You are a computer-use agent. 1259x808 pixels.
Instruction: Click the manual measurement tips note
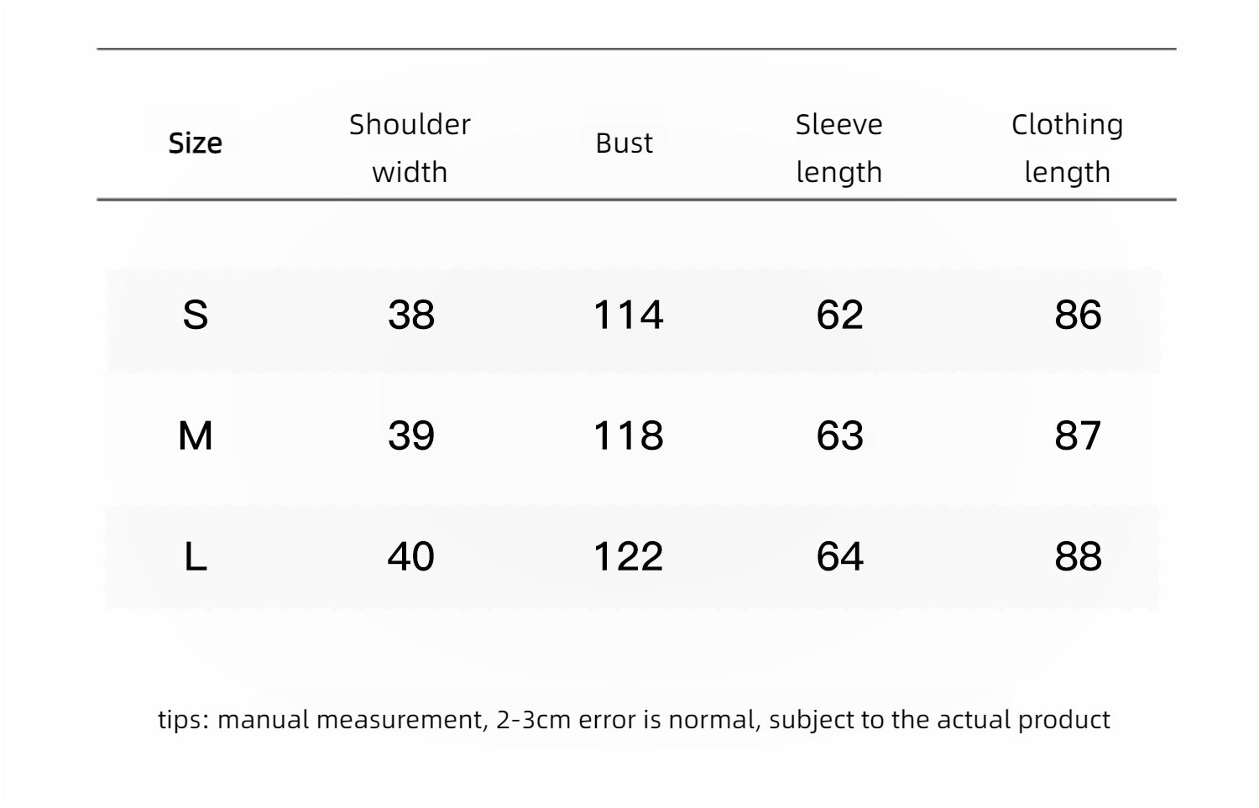click(634, 720)
